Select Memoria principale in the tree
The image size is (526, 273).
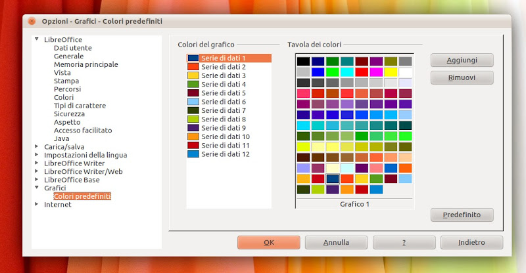click(x=86, y=64)
